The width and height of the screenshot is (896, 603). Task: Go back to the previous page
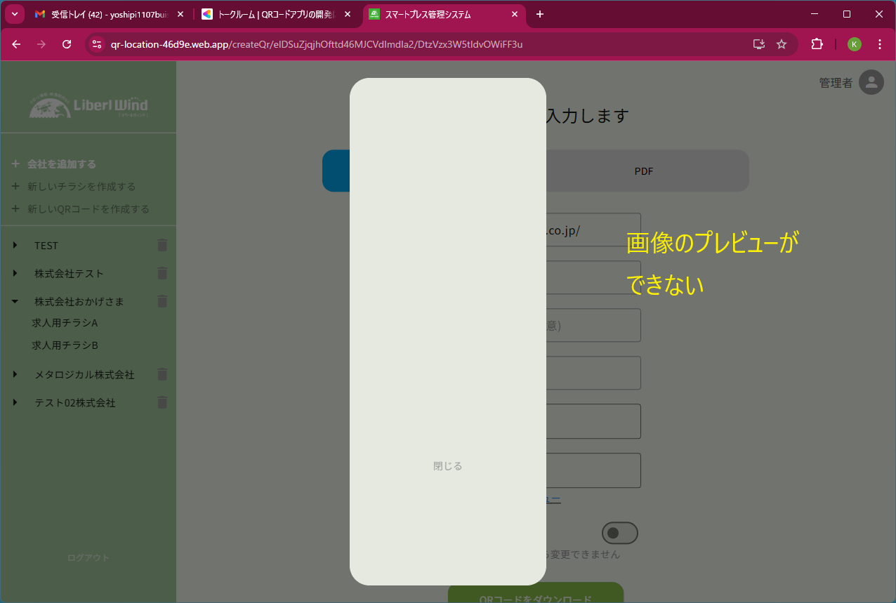pos(17,44)
